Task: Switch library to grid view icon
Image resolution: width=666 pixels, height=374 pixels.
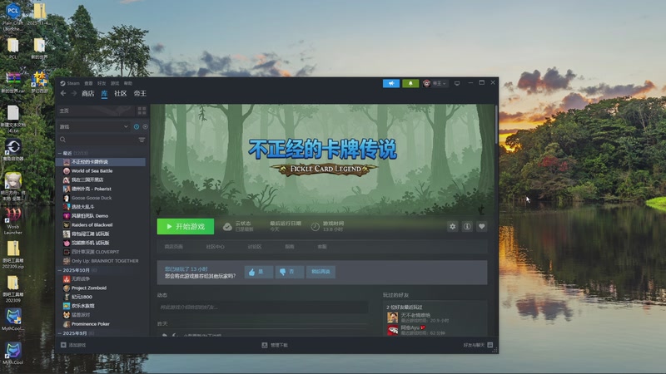Action: click(x=142, y=111)
